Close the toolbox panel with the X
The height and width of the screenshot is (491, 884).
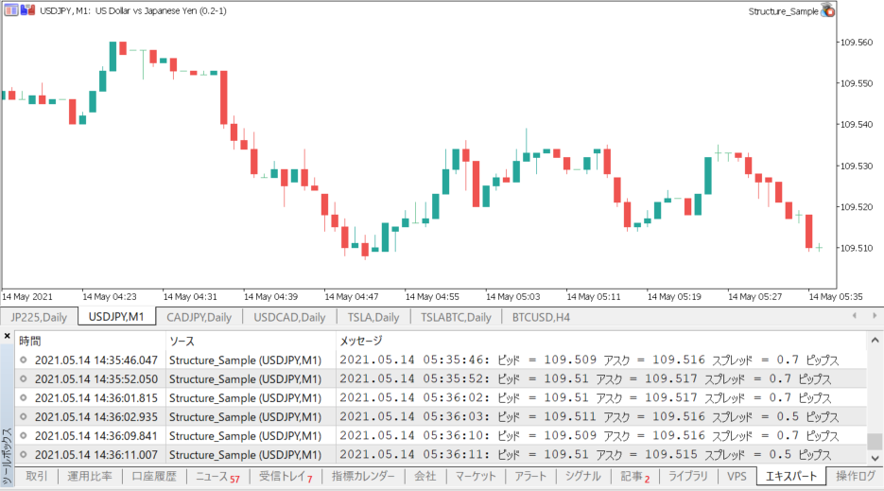pos(7,336)
